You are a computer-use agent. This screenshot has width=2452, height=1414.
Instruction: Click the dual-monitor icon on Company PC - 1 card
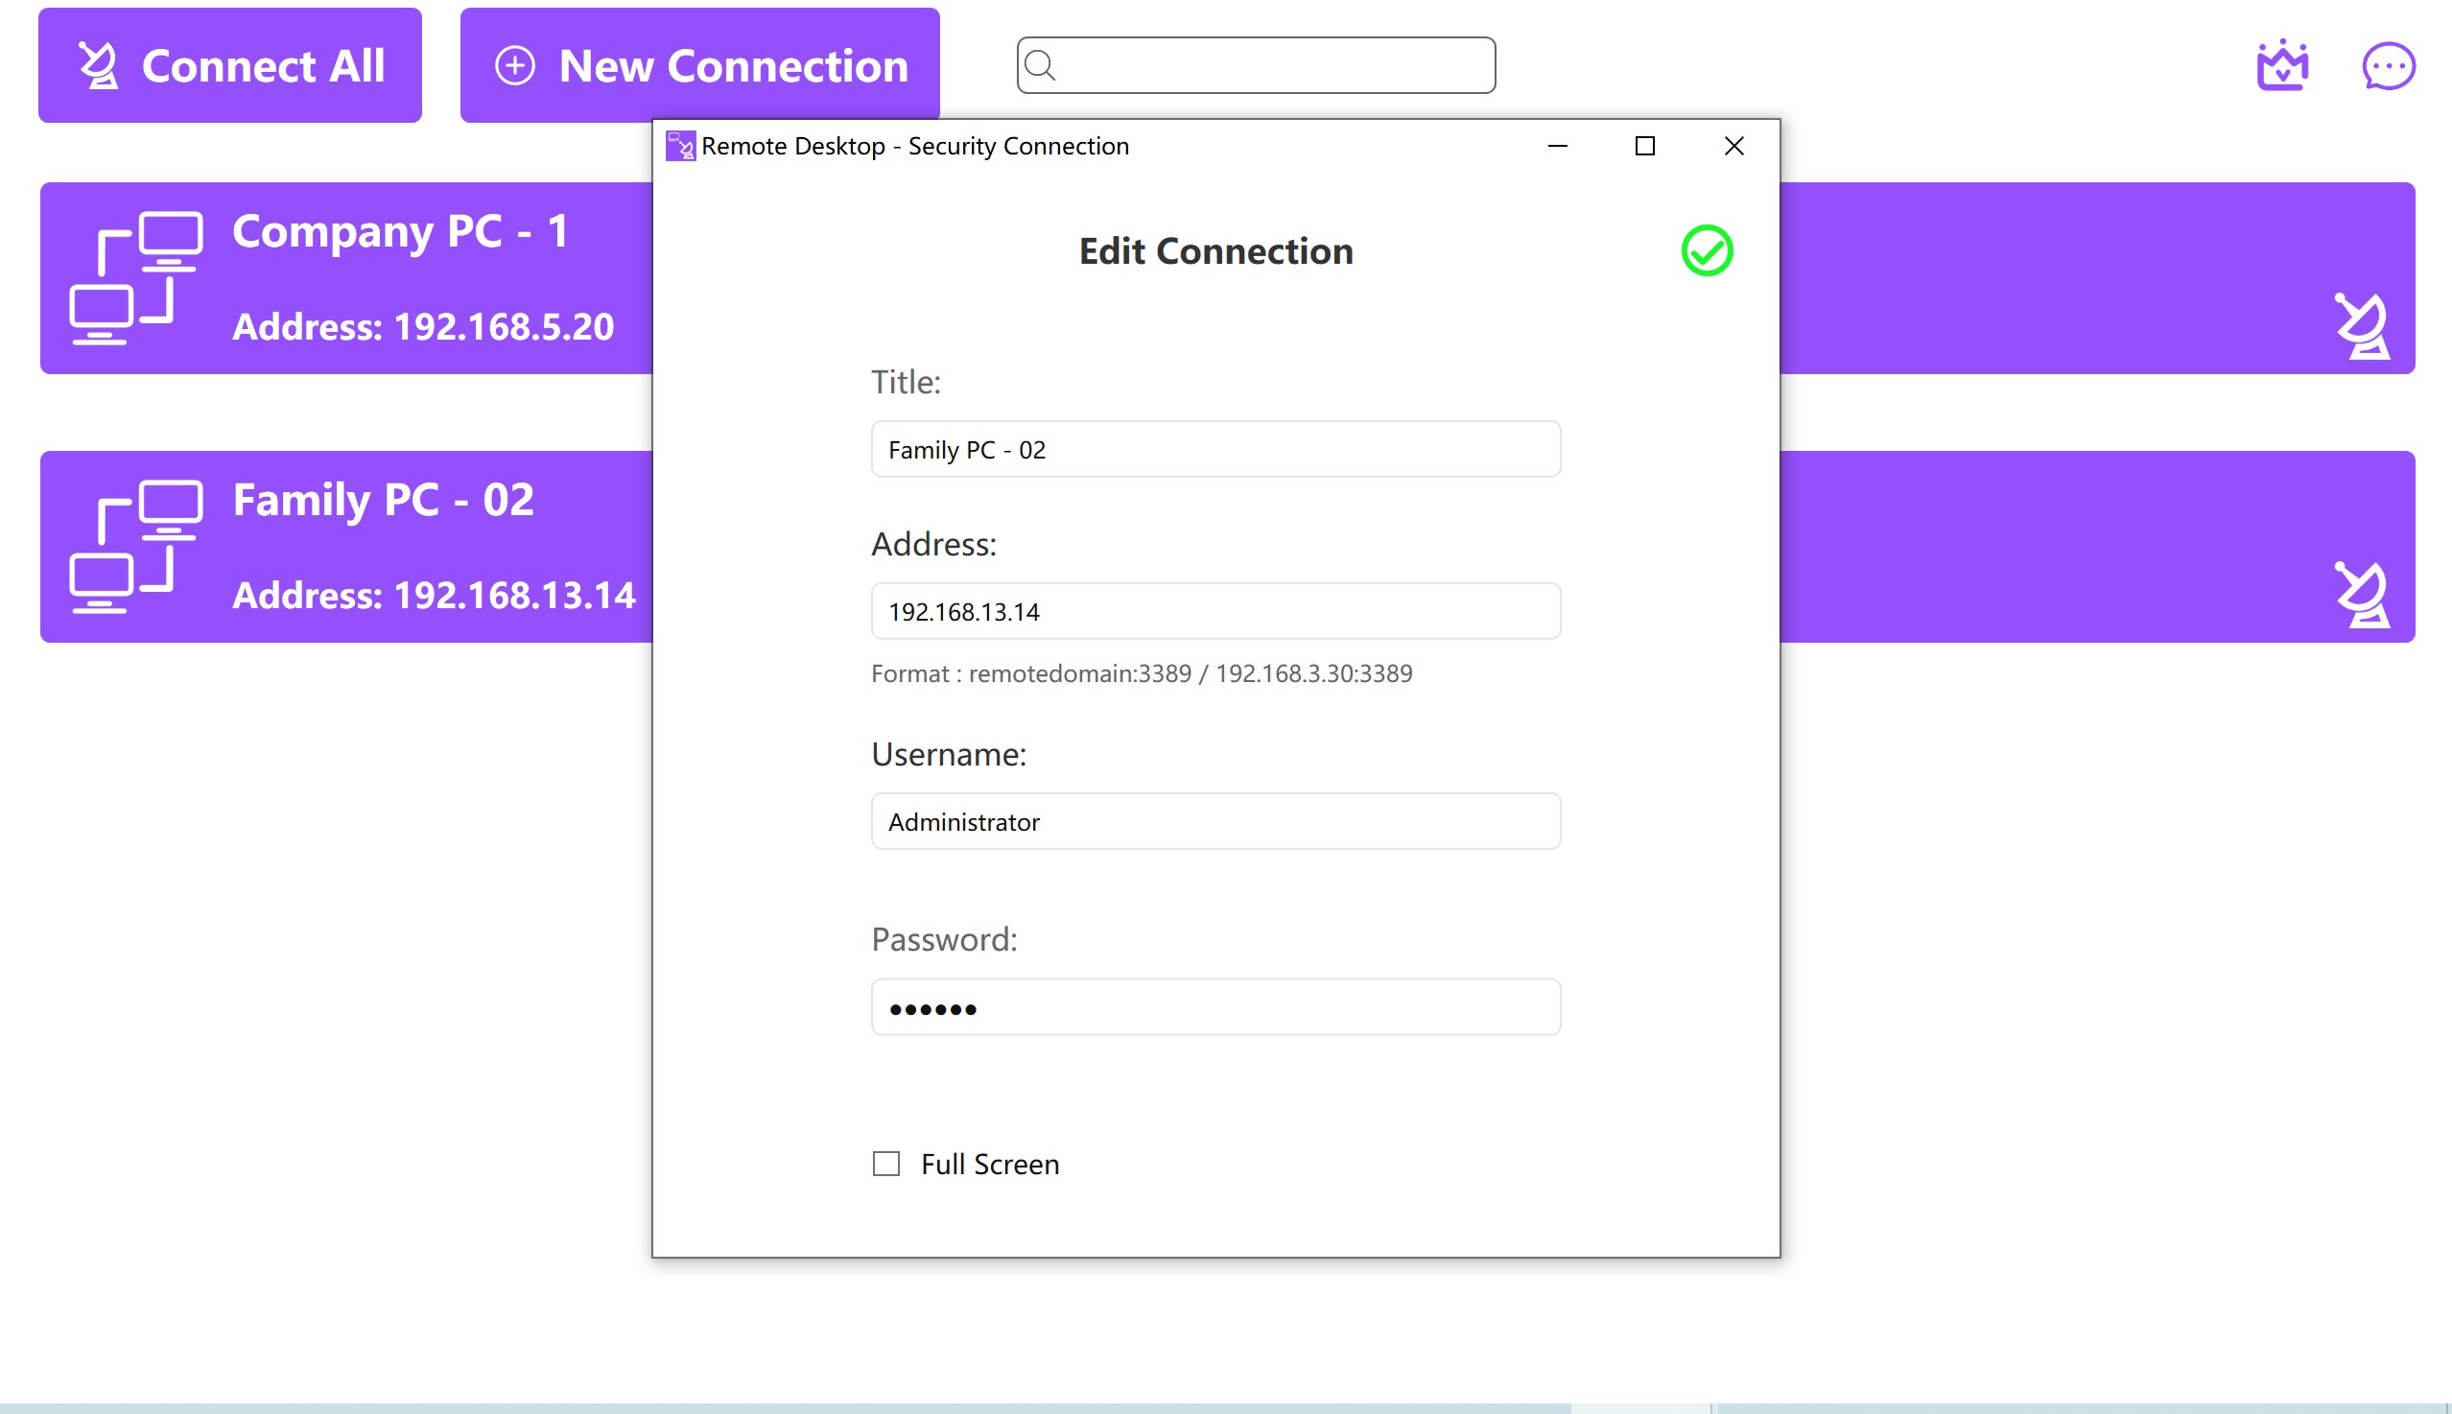point(136,277)
